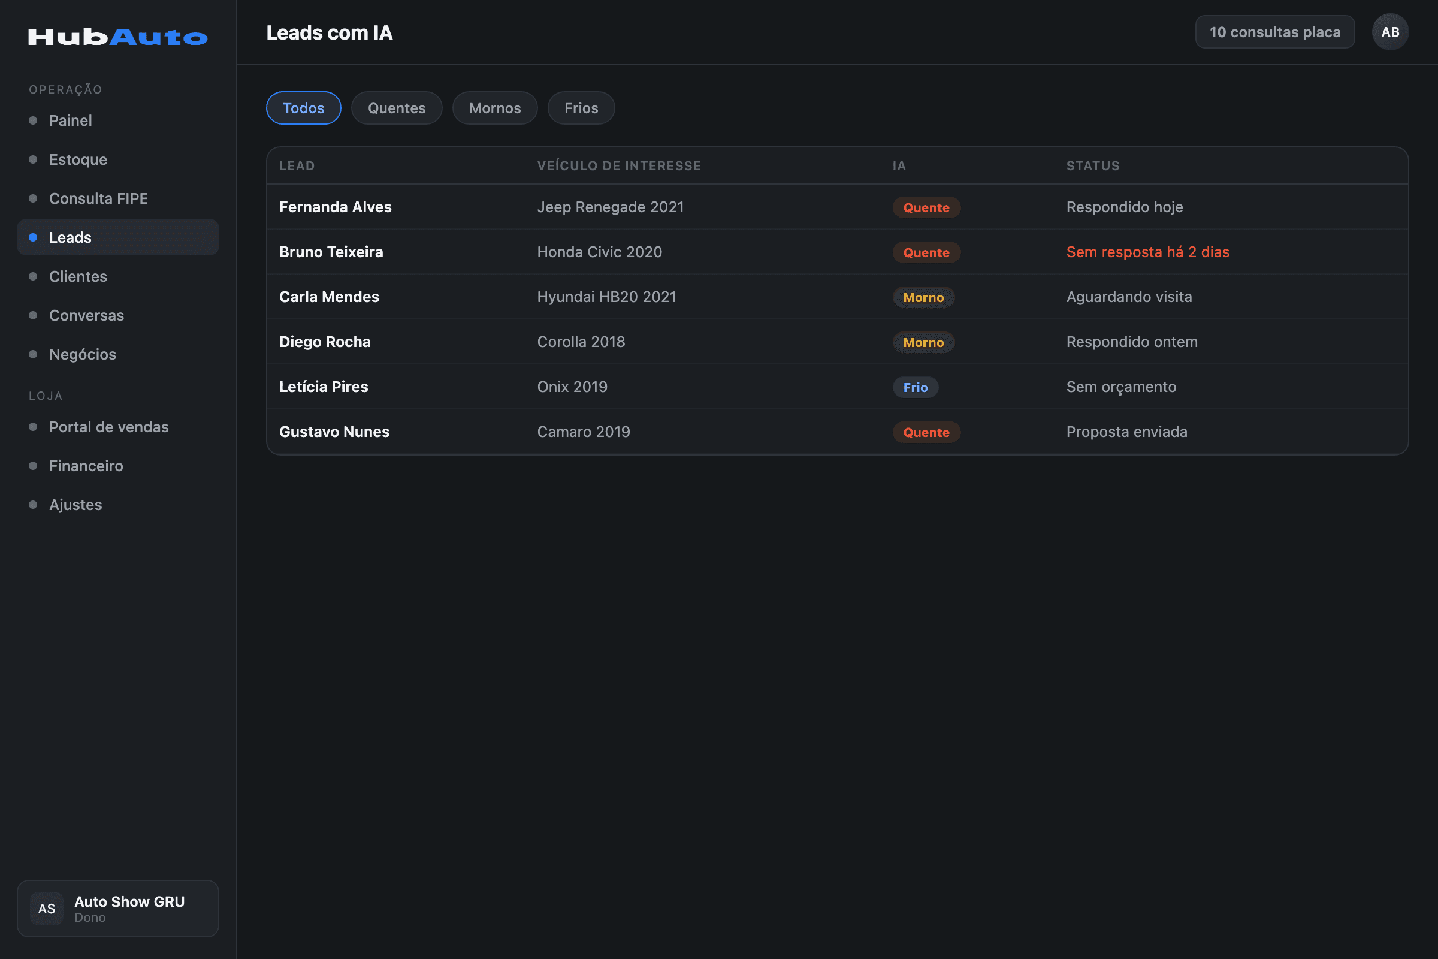Click status Respondido ontem
This screenshot has height=959, width=1438.
1132,342
